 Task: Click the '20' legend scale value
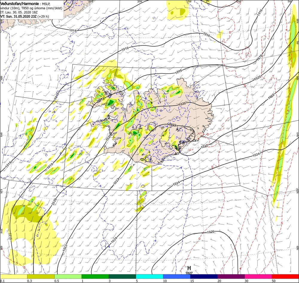point(219,281)
